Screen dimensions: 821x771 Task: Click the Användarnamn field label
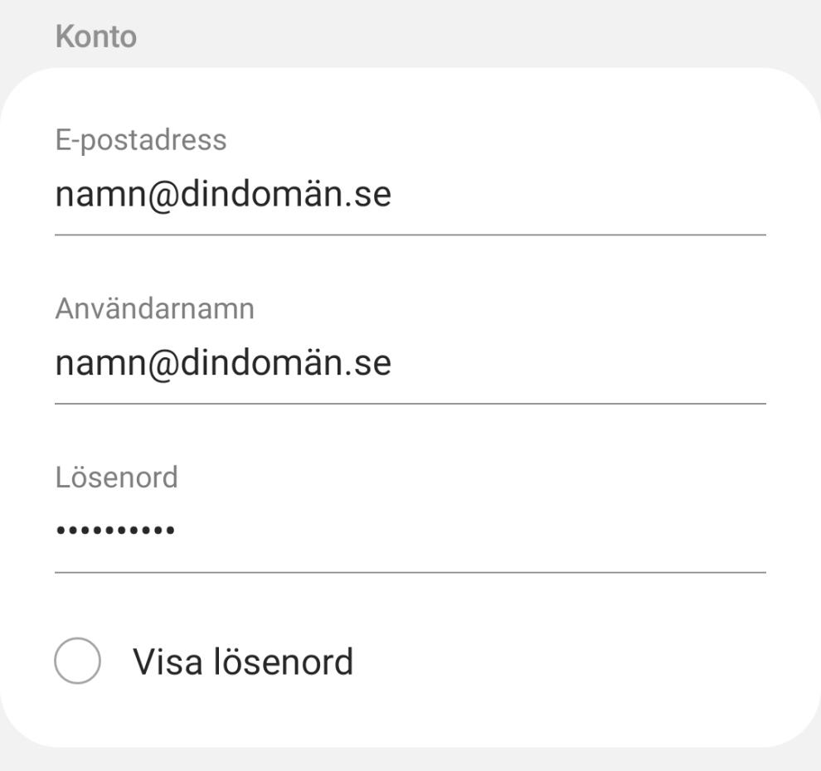[155, 309]
